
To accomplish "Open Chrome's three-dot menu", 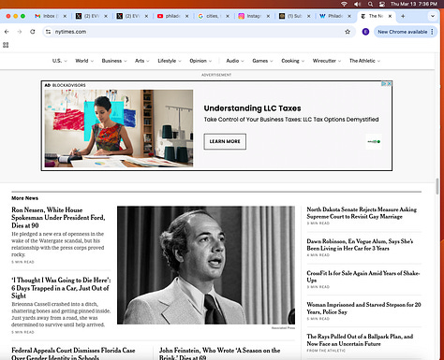I will [432, 32].
